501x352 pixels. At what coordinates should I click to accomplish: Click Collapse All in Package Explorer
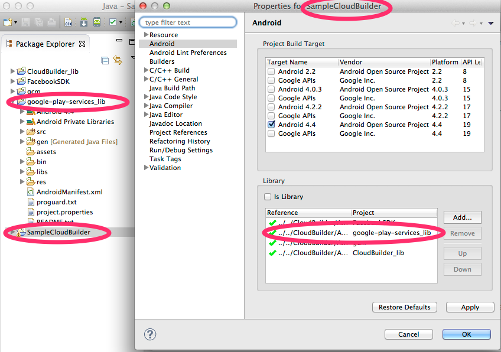point(105,60)
